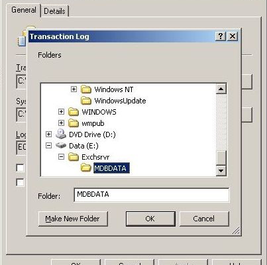Switch to the Details tab

[x=54, y=11]
